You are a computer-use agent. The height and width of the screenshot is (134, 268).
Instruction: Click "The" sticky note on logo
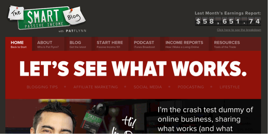click(x=16, y=13)
